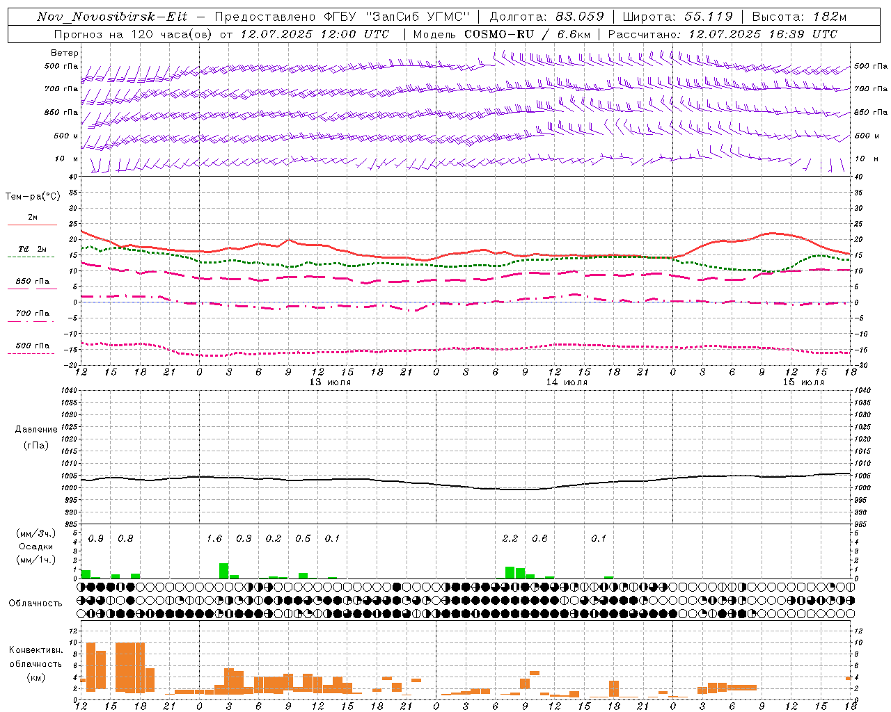
Task: Click the 3-hour precipitation value 0.9
Action: tap(96, 538)
